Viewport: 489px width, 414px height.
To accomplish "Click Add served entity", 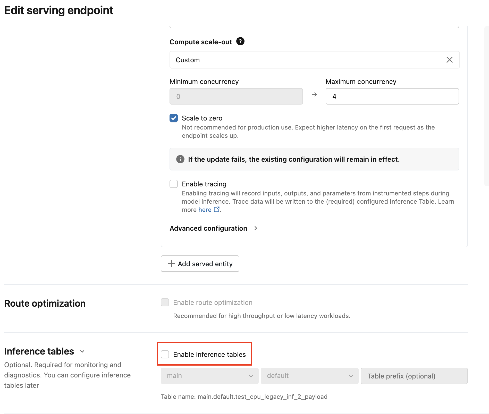I will pyautogui.click(x=200, y=264).
